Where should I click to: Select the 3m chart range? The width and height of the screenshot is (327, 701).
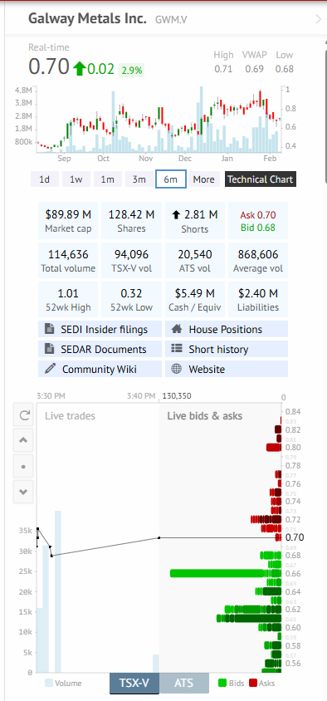pyautogui.click(x=139, y=179)
